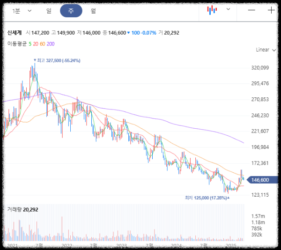The height and width of the screenshot is (250, 281).
Task: Click the 2024 time axis label
Action: coord(177,245)
